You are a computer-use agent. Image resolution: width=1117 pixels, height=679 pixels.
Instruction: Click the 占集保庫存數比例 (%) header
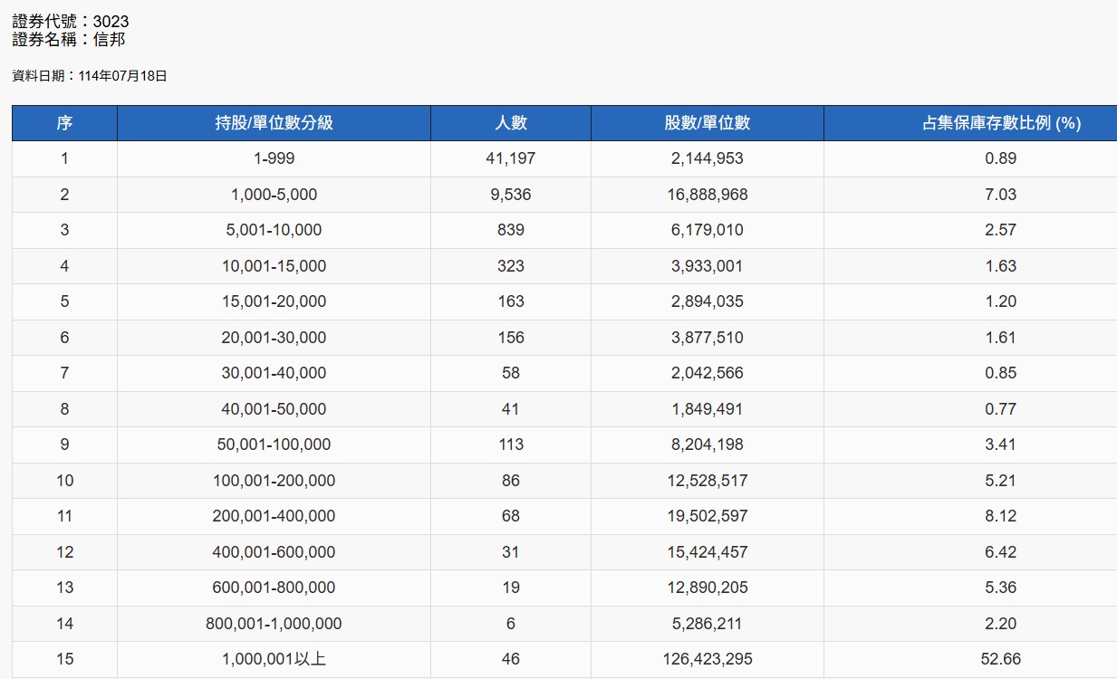[x=1001, y=123]
